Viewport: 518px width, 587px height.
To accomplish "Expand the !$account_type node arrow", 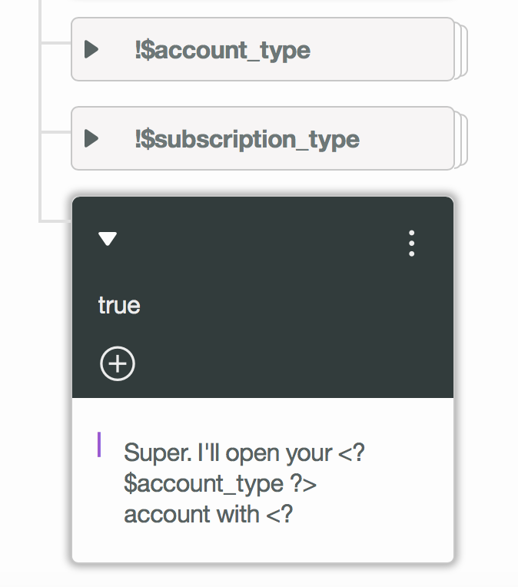I will click(91, 50).
